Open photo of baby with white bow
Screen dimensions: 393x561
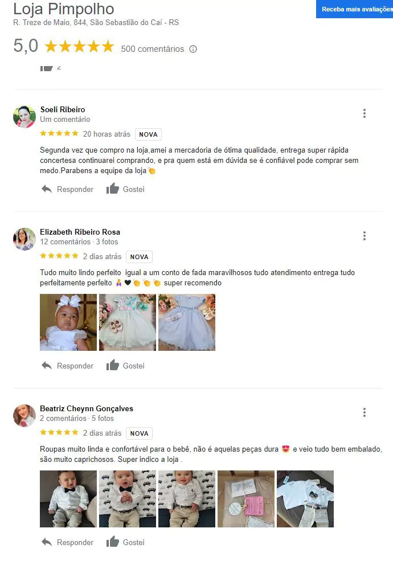(x=68, y=322)
